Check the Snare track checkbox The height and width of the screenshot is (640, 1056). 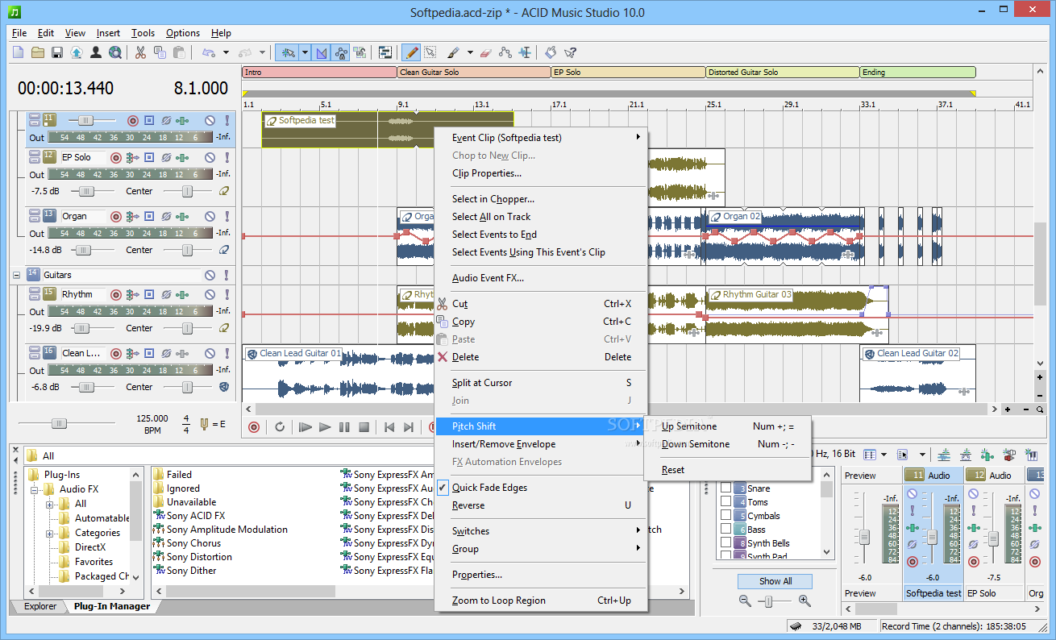[725, 488]
